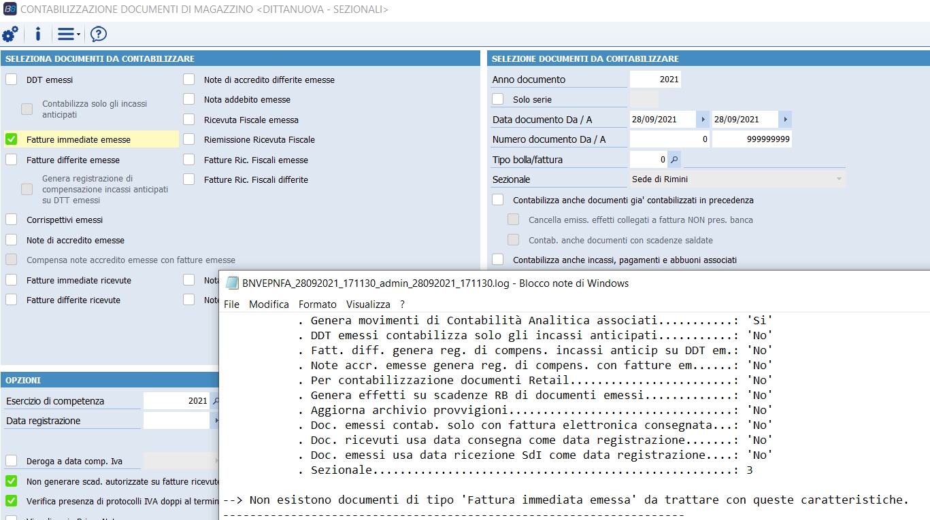
Task: Click the Numero documento field containing 0
Action: (x=669, y=139)
